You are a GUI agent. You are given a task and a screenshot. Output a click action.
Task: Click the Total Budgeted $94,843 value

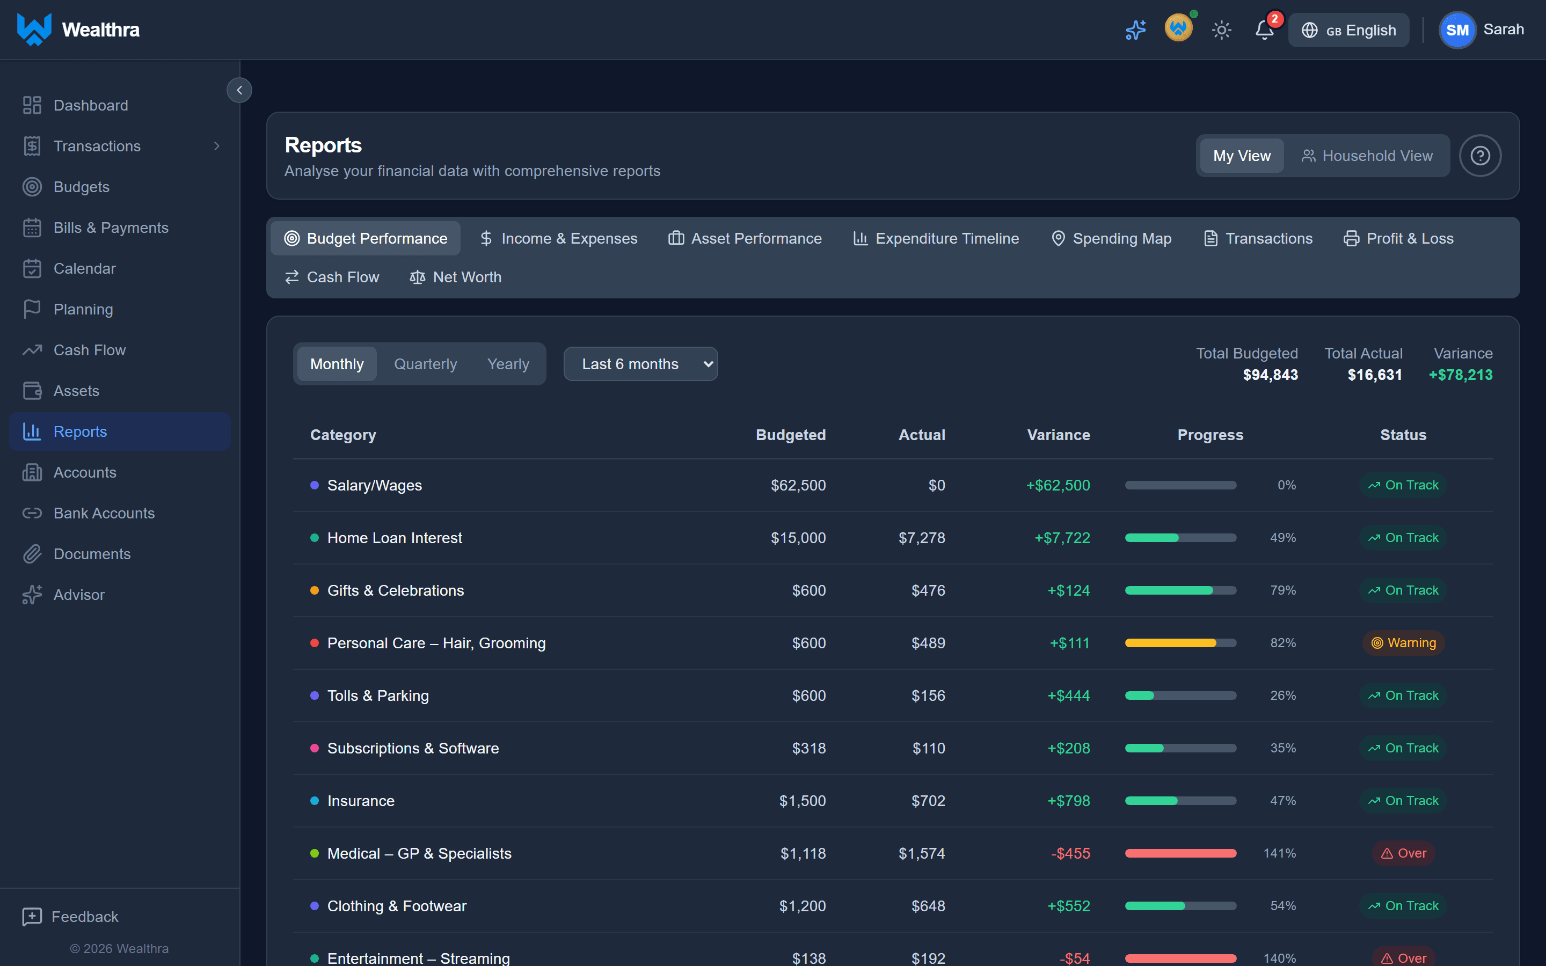click(1270, 375)
